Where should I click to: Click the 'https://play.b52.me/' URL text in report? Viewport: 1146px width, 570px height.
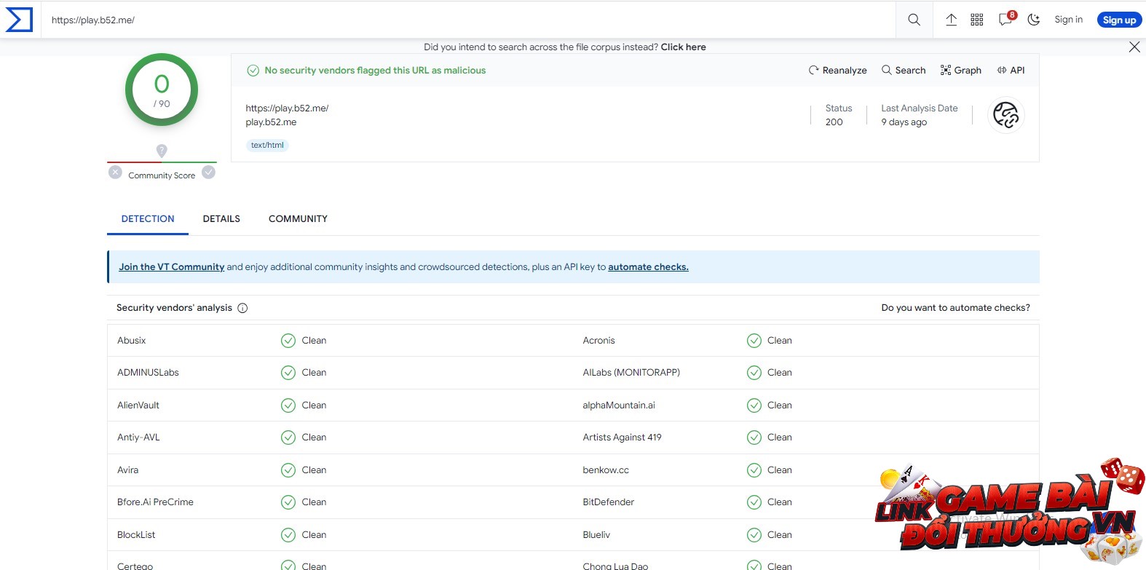coord(287,108)
